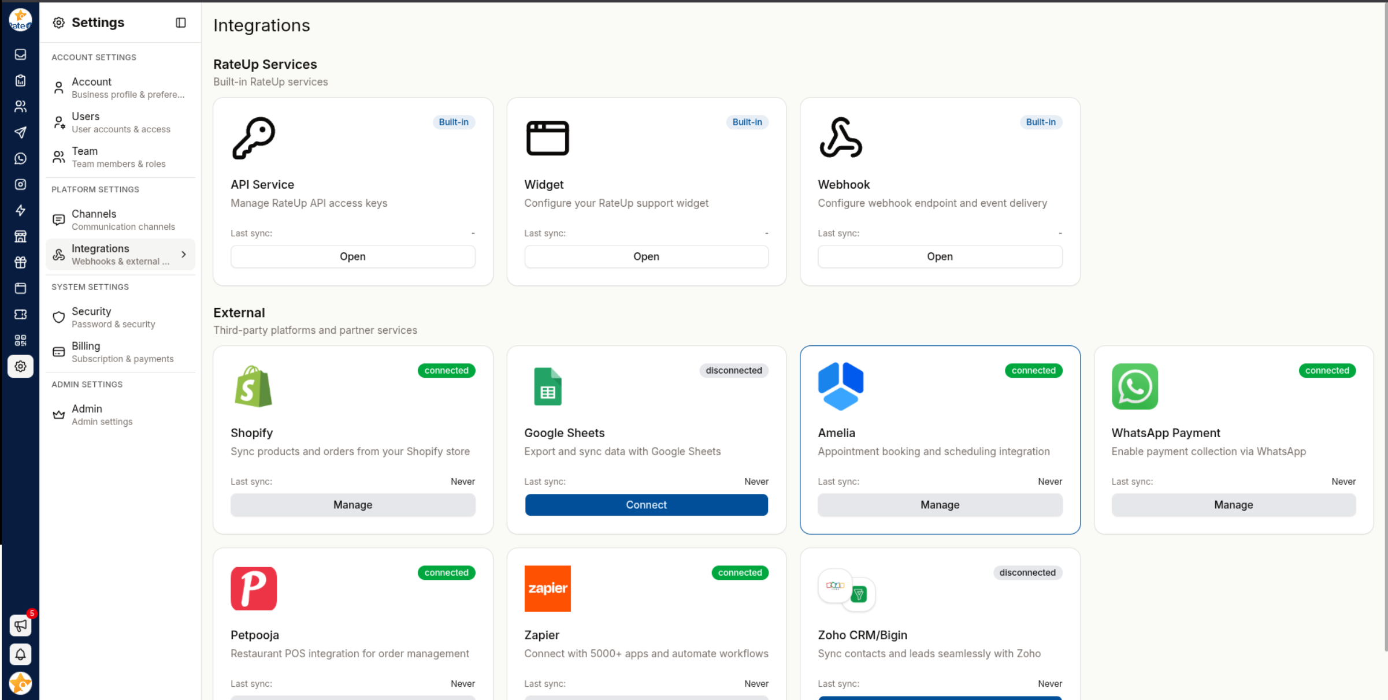Click the Widget window icon

pos(547,138)
